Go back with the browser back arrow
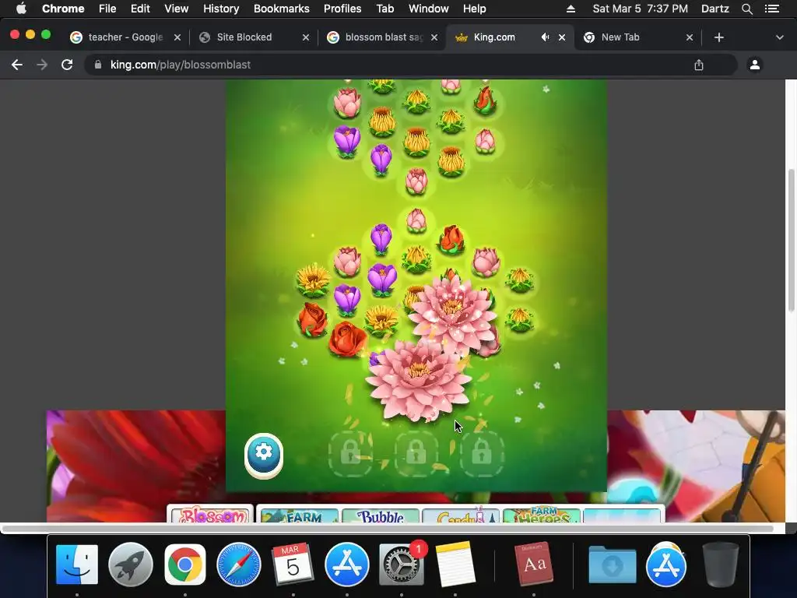This screenshot has width=797, height=598. pos(17,65)
